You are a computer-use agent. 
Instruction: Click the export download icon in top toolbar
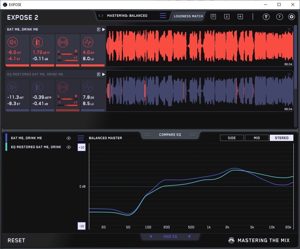pyautogui.click(x=227, y=17)
